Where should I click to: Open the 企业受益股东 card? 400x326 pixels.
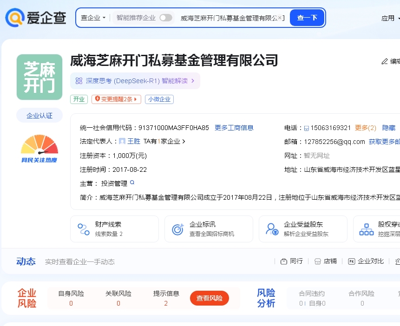click(303, 229)
